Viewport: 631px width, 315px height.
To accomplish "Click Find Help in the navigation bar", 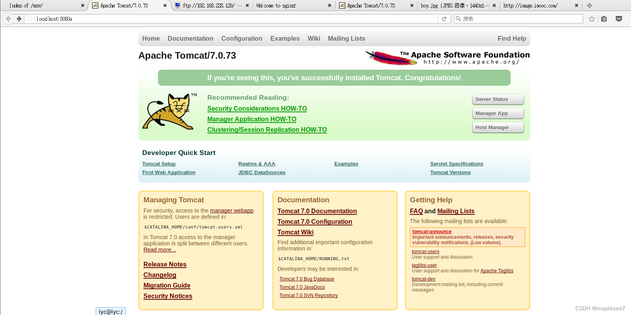I will (x=512, y=38).
